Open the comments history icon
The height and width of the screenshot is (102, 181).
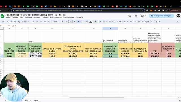coord(136,16)
